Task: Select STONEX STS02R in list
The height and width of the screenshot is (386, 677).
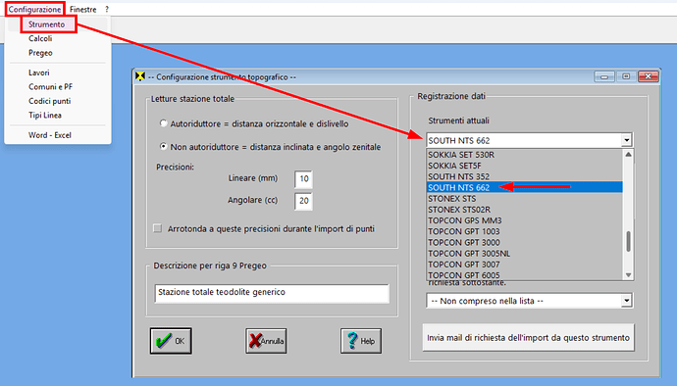Action: click(x=524, y=210)
